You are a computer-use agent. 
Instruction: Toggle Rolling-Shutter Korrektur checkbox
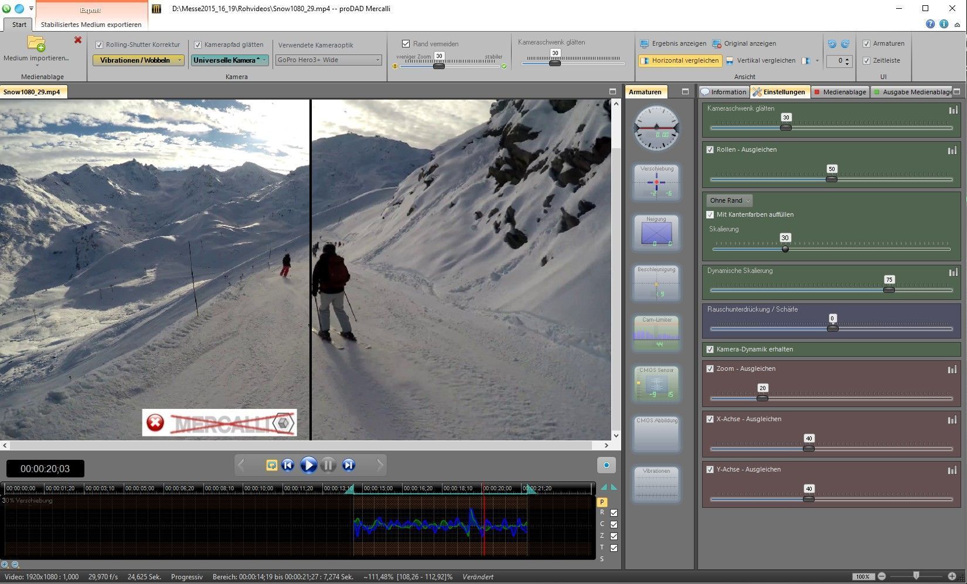tap(99, 45)
